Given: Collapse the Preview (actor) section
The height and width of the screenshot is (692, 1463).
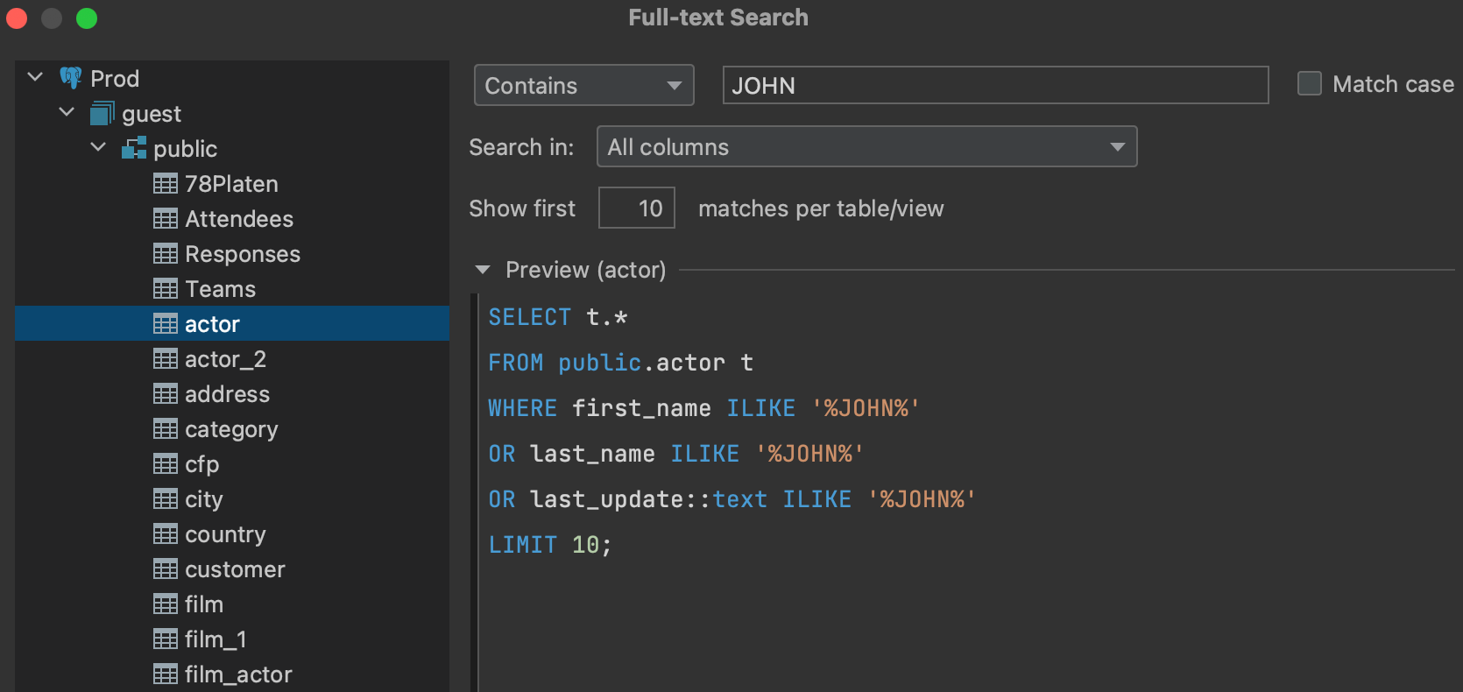Looking at the screenshot, I should coord(483,270).
